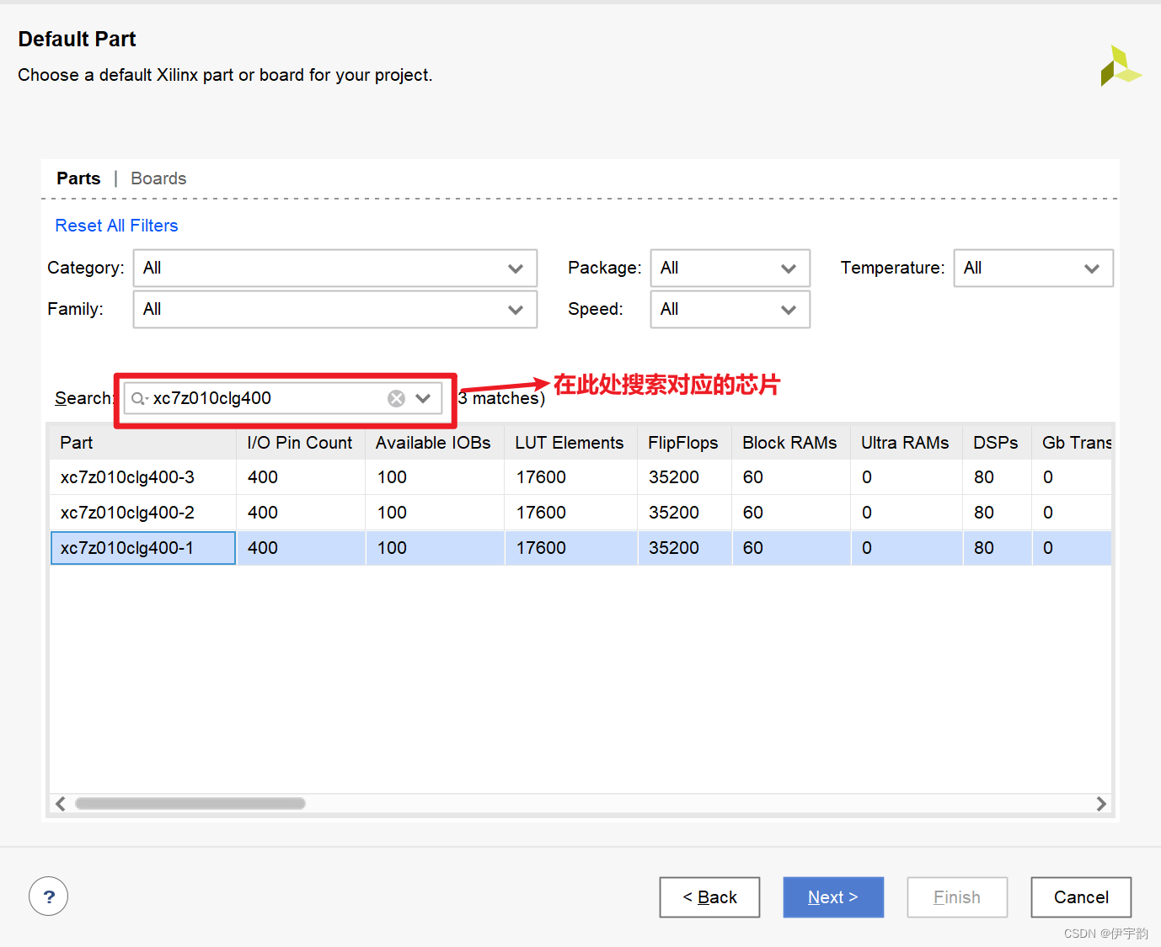Expand the search history dropdown arrow
This screenshot has height=947, width=1161.
(x=423, y=398)
